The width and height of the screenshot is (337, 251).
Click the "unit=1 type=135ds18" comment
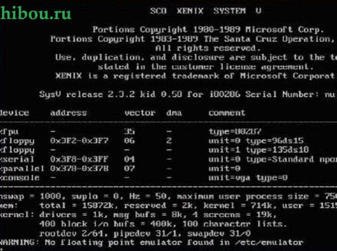click(258, 150)
